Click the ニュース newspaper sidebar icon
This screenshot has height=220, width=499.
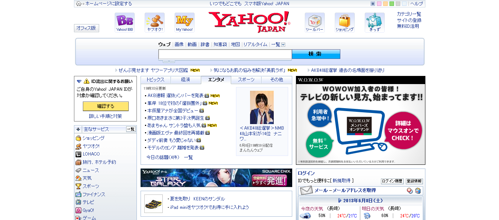pyautogui.click(x=78, y=170)
